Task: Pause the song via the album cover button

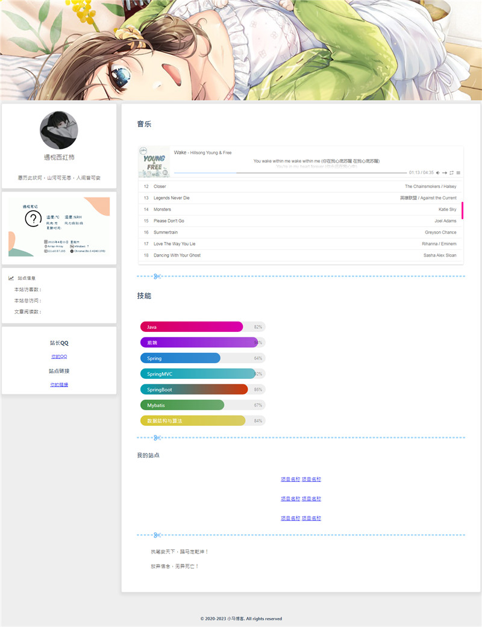Action: pos(165,173)
